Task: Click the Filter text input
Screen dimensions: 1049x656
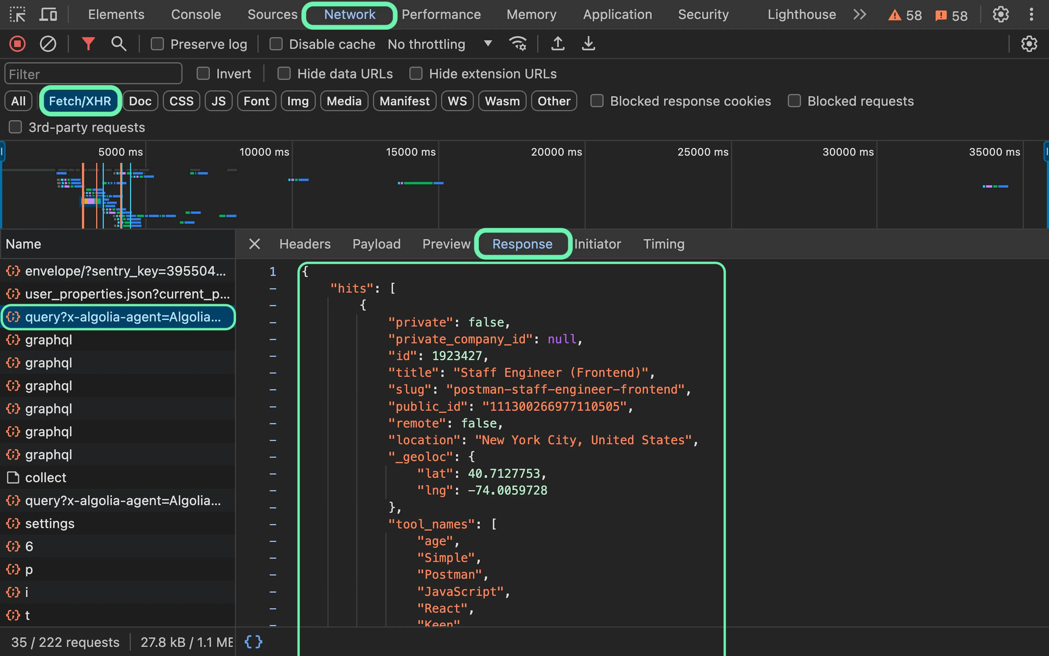Action: click(x=93, y=74)
